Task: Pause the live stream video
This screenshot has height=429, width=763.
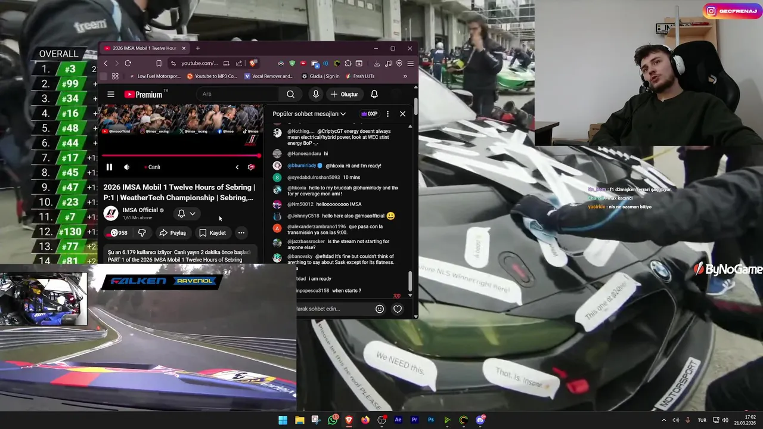Action: coord(109,167)
